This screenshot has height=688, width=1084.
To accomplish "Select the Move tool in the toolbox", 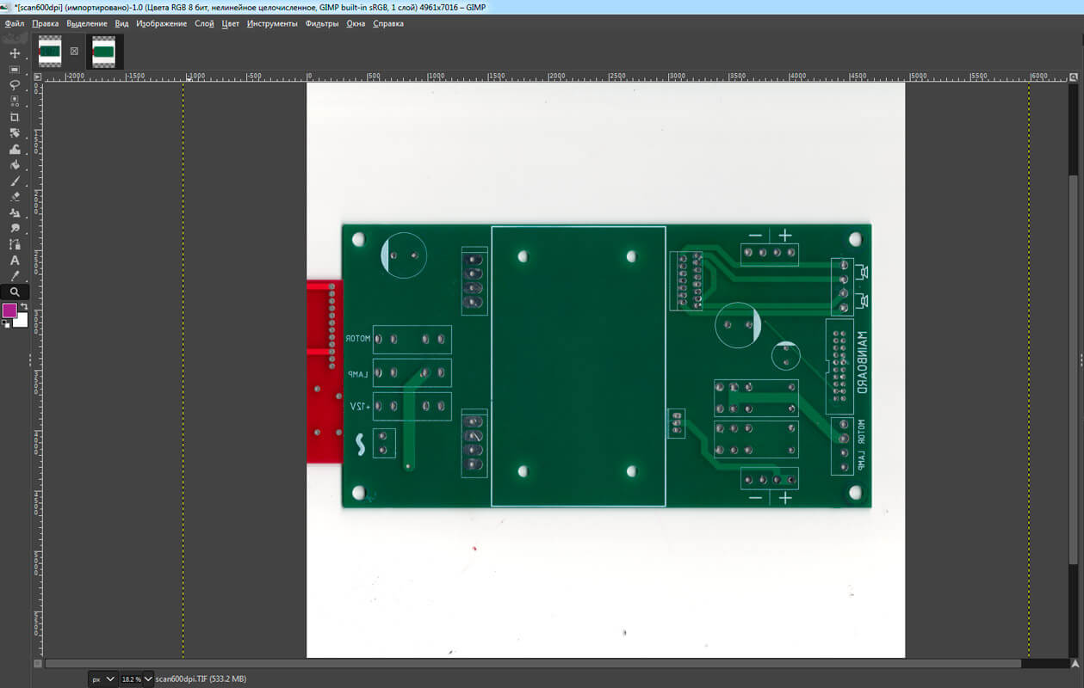I will point(15,53).
